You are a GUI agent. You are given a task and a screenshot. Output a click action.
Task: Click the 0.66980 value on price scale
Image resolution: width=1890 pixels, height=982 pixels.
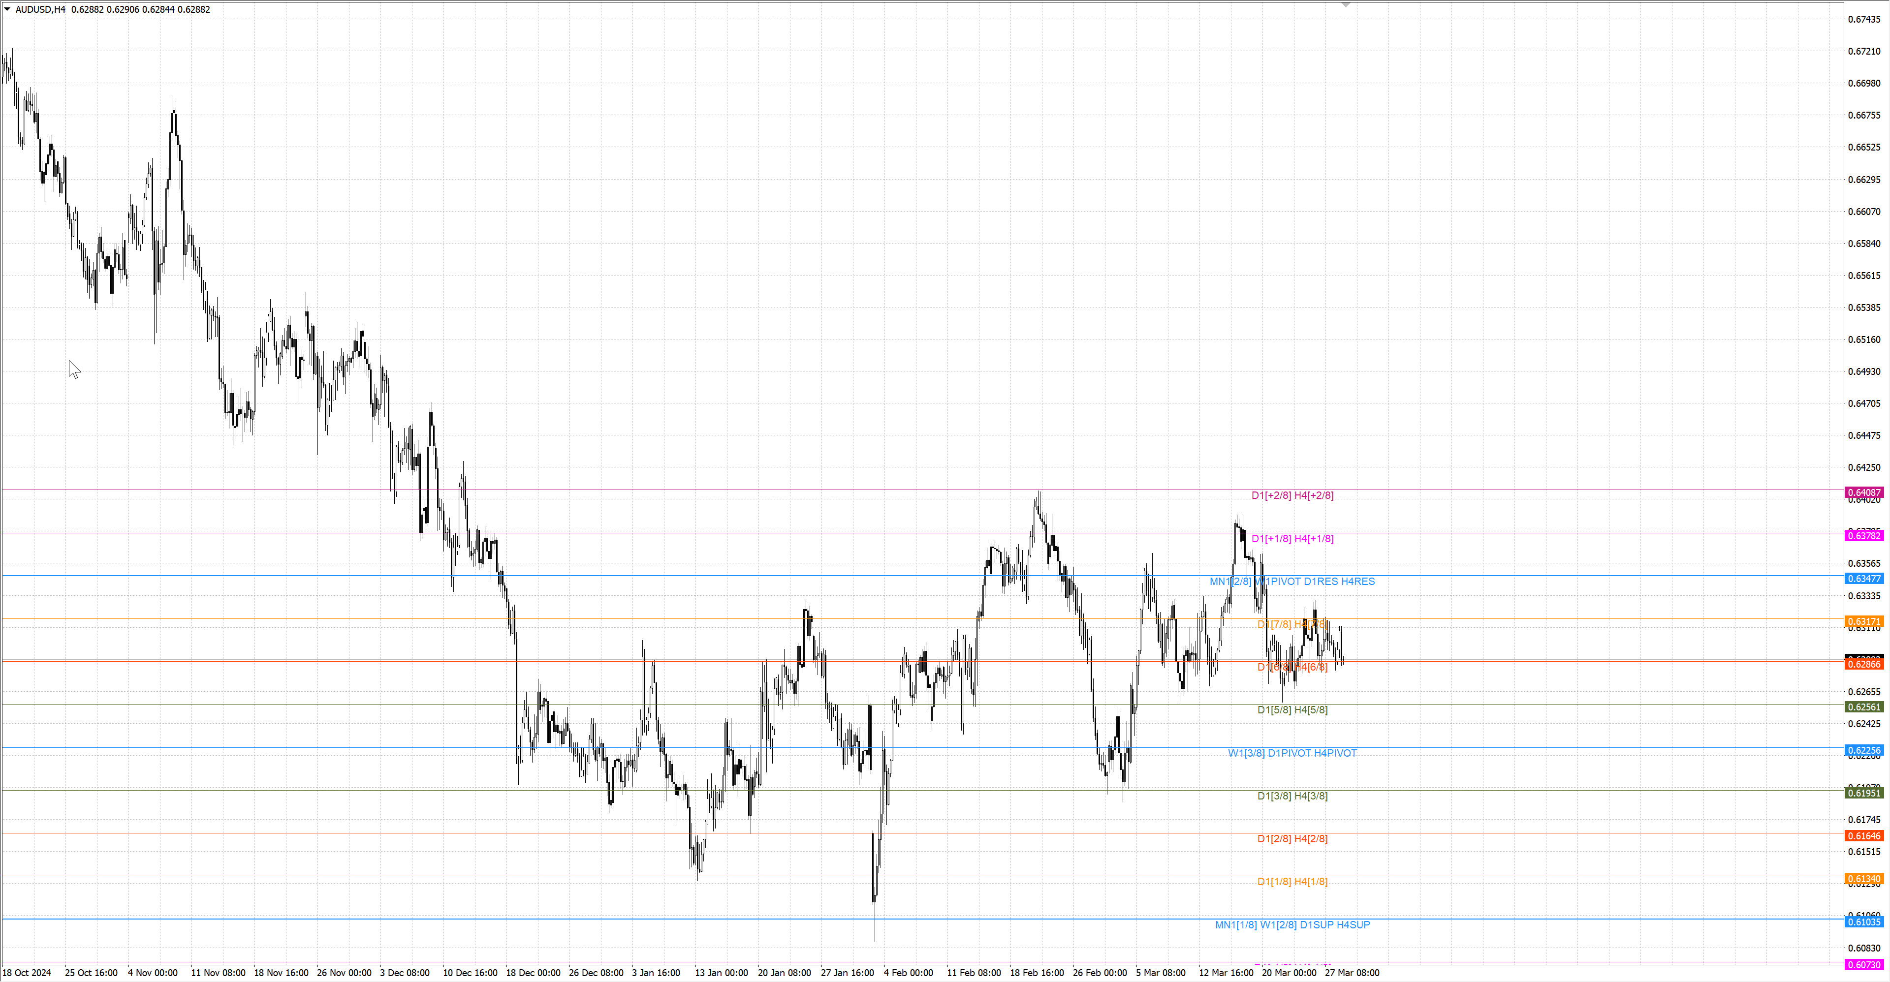click(1863, 84)
